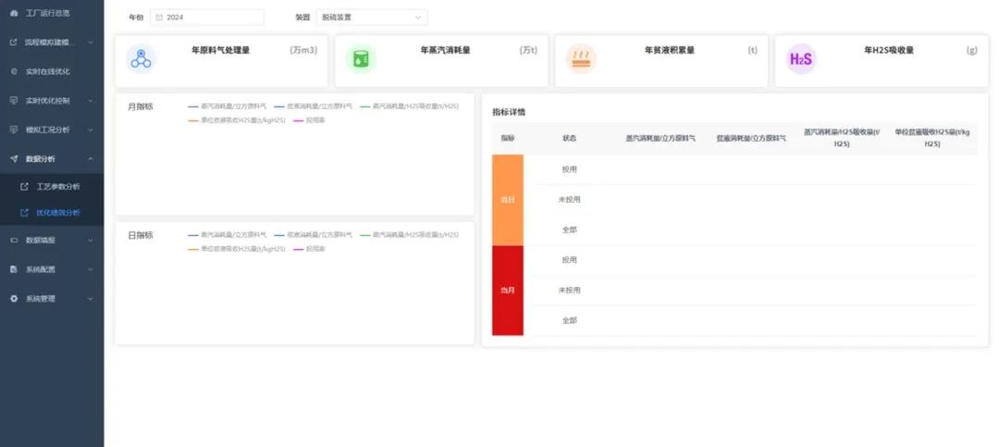Viewport: 999px width, 447px height.
Task: Expand the 系统配置 chevron
Action: [x=91, y=269]
